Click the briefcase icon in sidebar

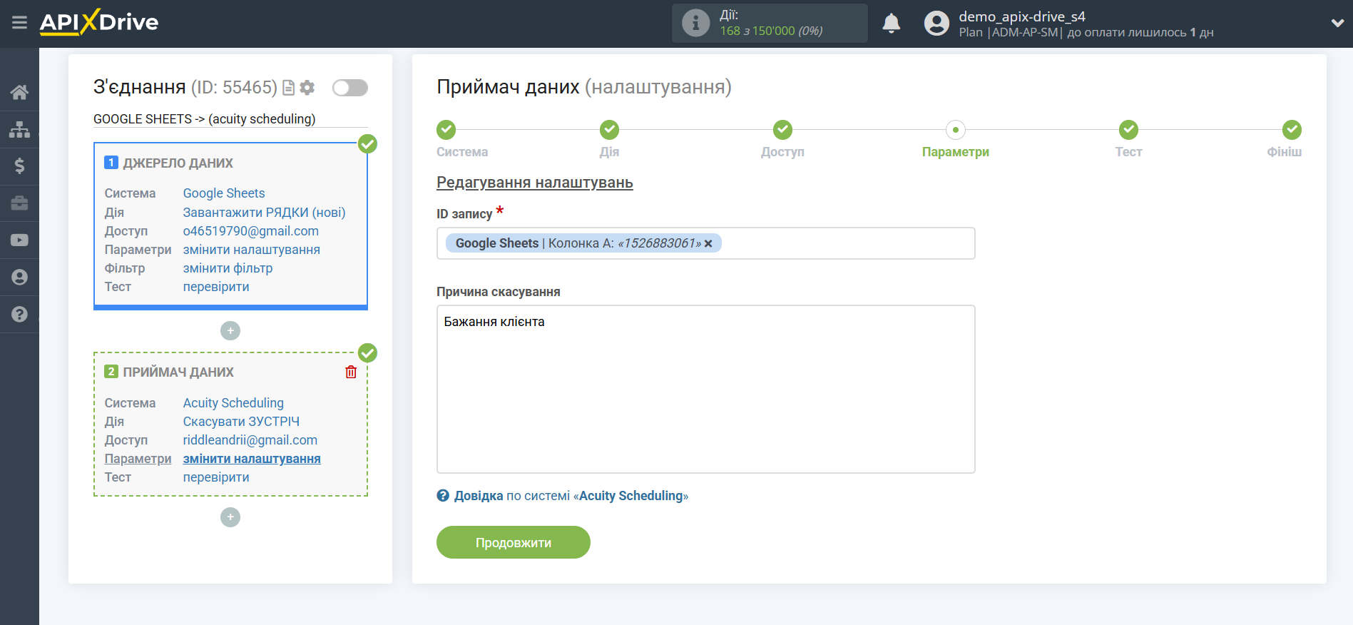click(x=19, y=203)
